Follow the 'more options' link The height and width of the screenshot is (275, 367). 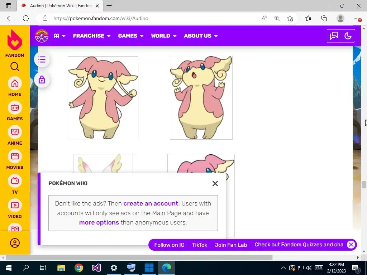tap(99, 222)
